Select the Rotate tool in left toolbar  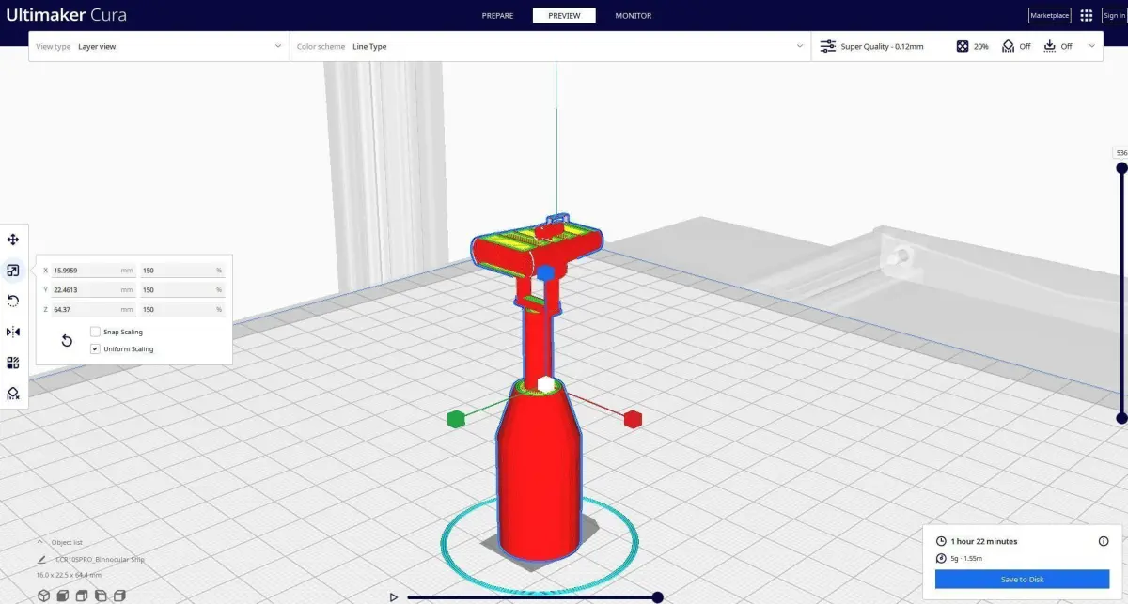click(13, 301)
